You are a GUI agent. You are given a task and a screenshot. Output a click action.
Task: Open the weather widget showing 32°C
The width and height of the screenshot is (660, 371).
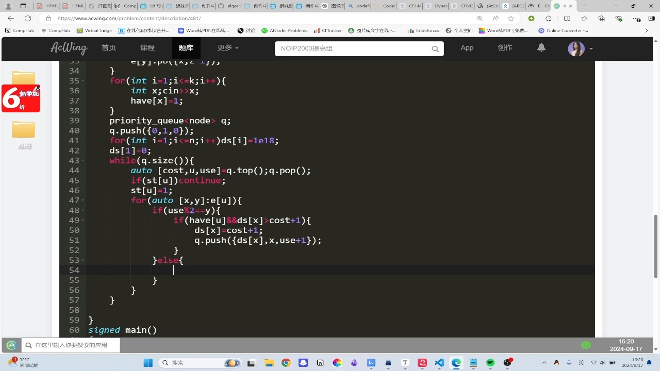point(23,363)
